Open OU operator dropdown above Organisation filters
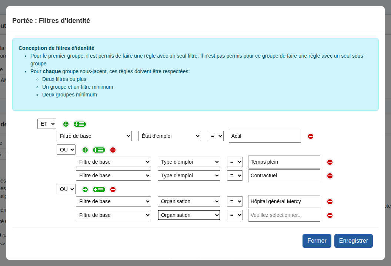 [x=66, y=189]
